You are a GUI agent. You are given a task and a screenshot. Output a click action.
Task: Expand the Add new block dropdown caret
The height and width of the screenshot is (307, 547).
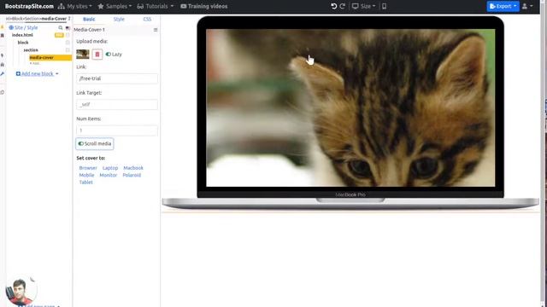coord(57,74)
